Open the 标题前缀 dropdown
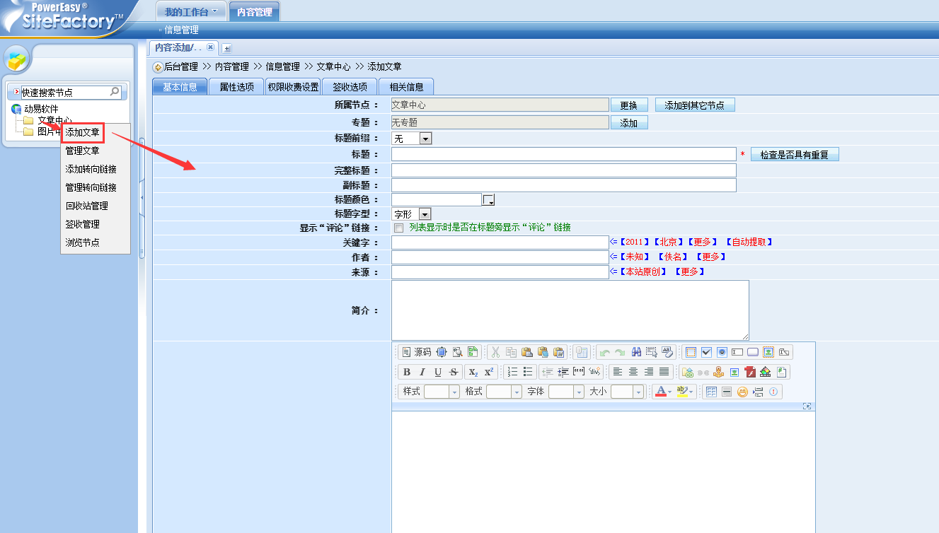Viewport: 939px width, 533px height. (425, 139)
